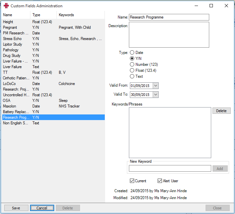Open the Valid To date dropdown

tap(156, 95)
